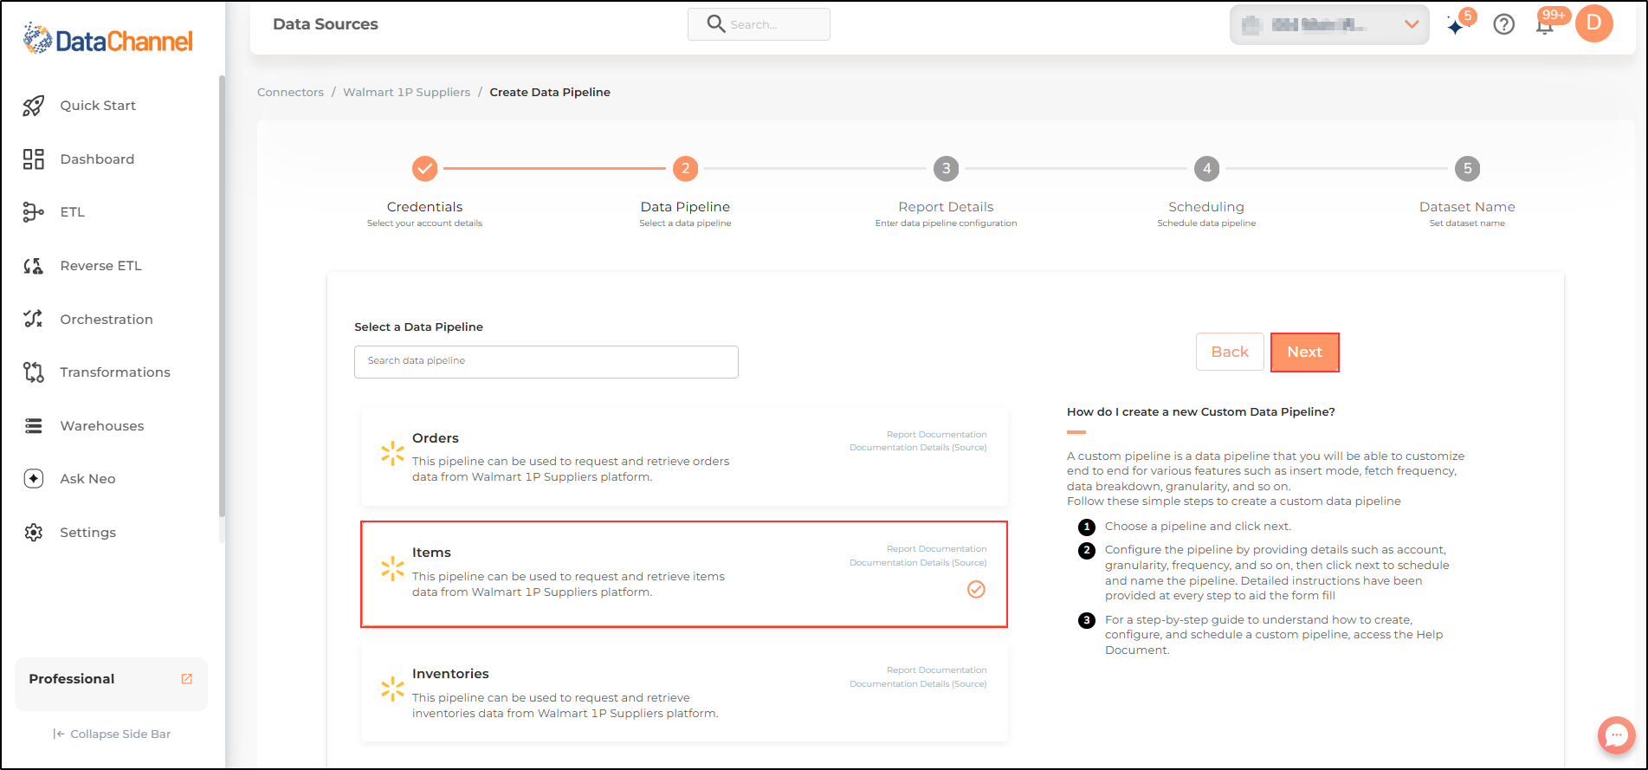Open Report Documentation link for Items
The image size is (1648, 770).
tap(936, 549)
